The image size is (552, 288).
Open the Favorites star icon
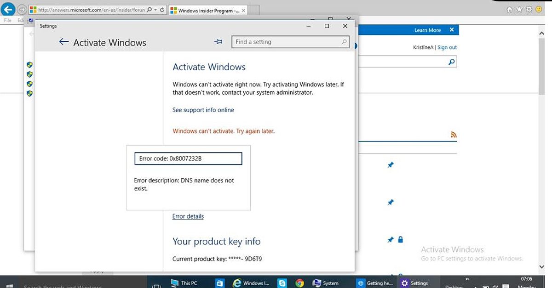pos(519,10)
